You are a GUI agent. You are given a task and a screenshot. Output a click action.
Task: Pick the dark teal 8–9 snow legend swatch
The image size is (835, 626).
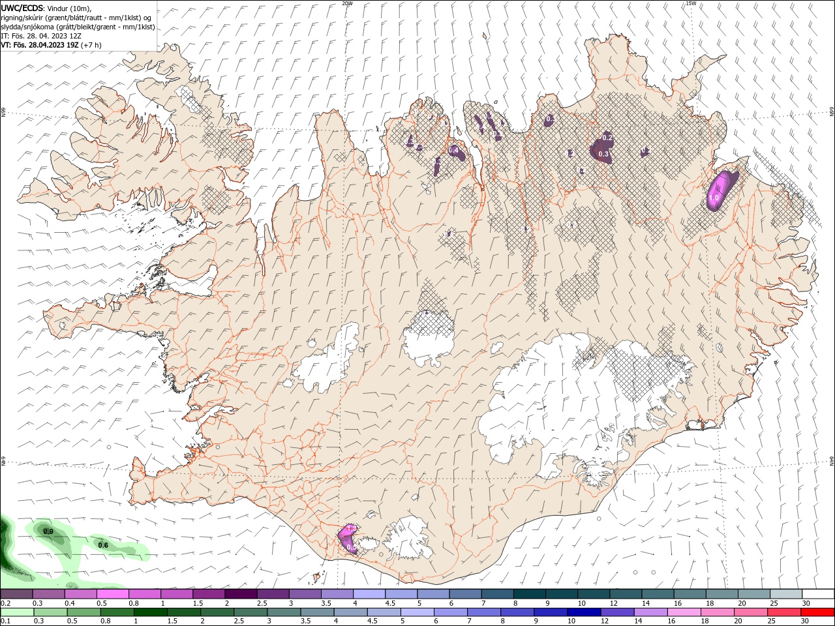point(529,594)
